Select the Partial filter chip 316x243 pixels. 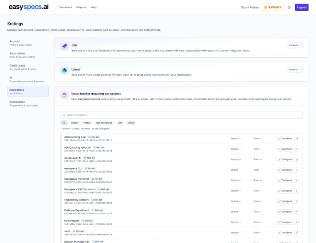[x=87, y=123]
